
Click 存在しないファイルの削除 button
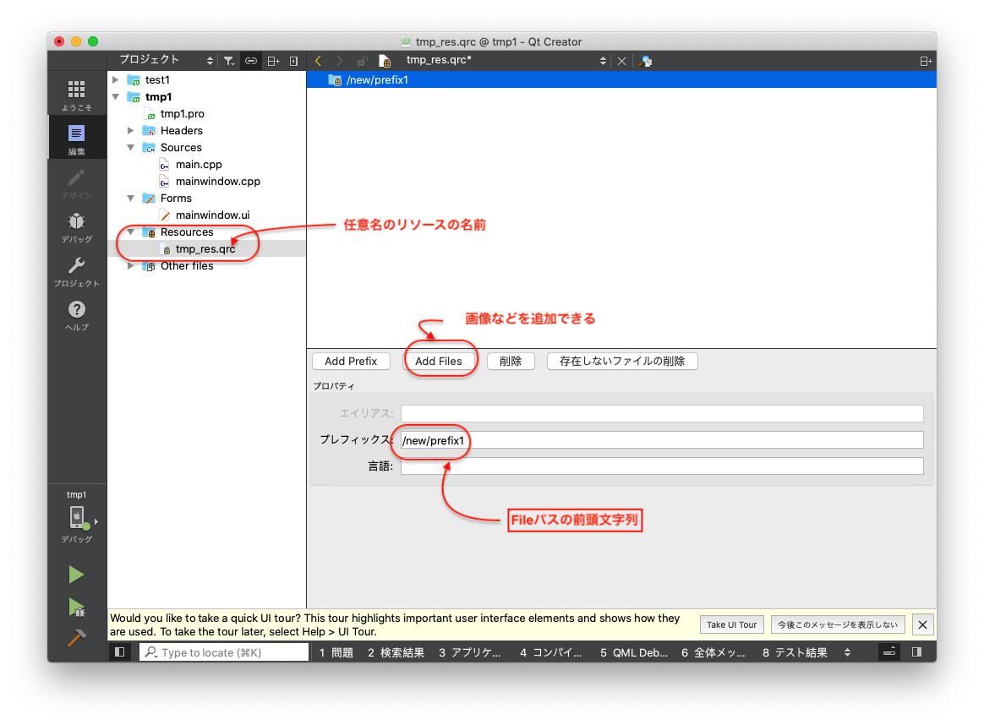[x=622, y=362]
